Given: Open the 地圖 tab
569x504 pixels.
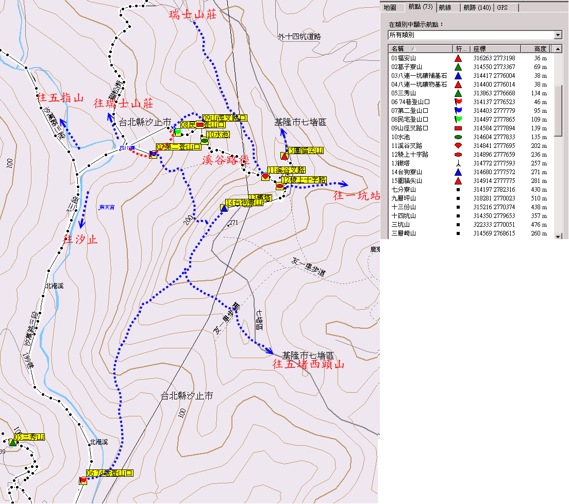Looking at the screenshot, I should click(390, 8).
